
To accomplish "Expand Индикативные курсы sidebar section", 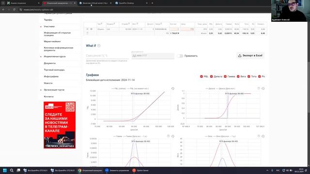I will coord(41,57).
